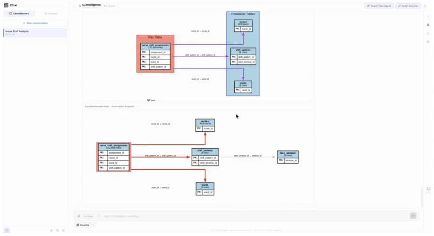
Task: Click the Dropbox icon near right scrollbar
Action: point(428,189)
